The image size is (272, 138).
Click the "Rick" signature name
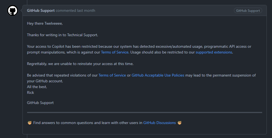30,92
